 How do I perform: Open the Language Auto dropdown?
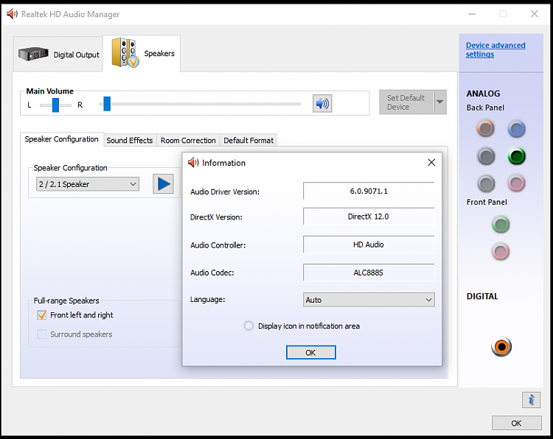pyautogui.click(x=369, y=300)
